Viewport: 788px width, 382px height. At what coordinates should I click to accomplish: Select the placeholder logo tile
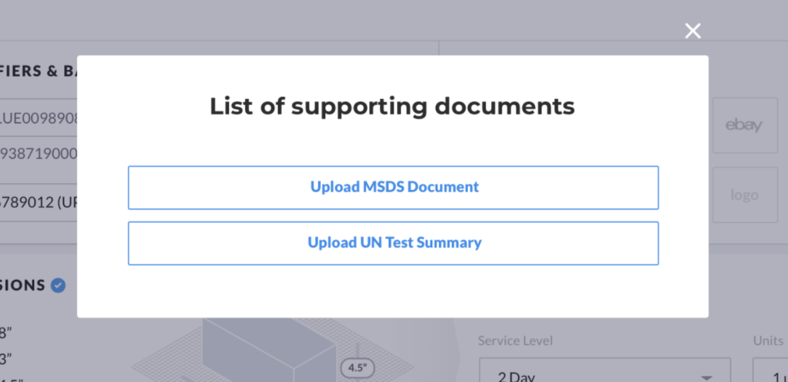tap(744, 195)
